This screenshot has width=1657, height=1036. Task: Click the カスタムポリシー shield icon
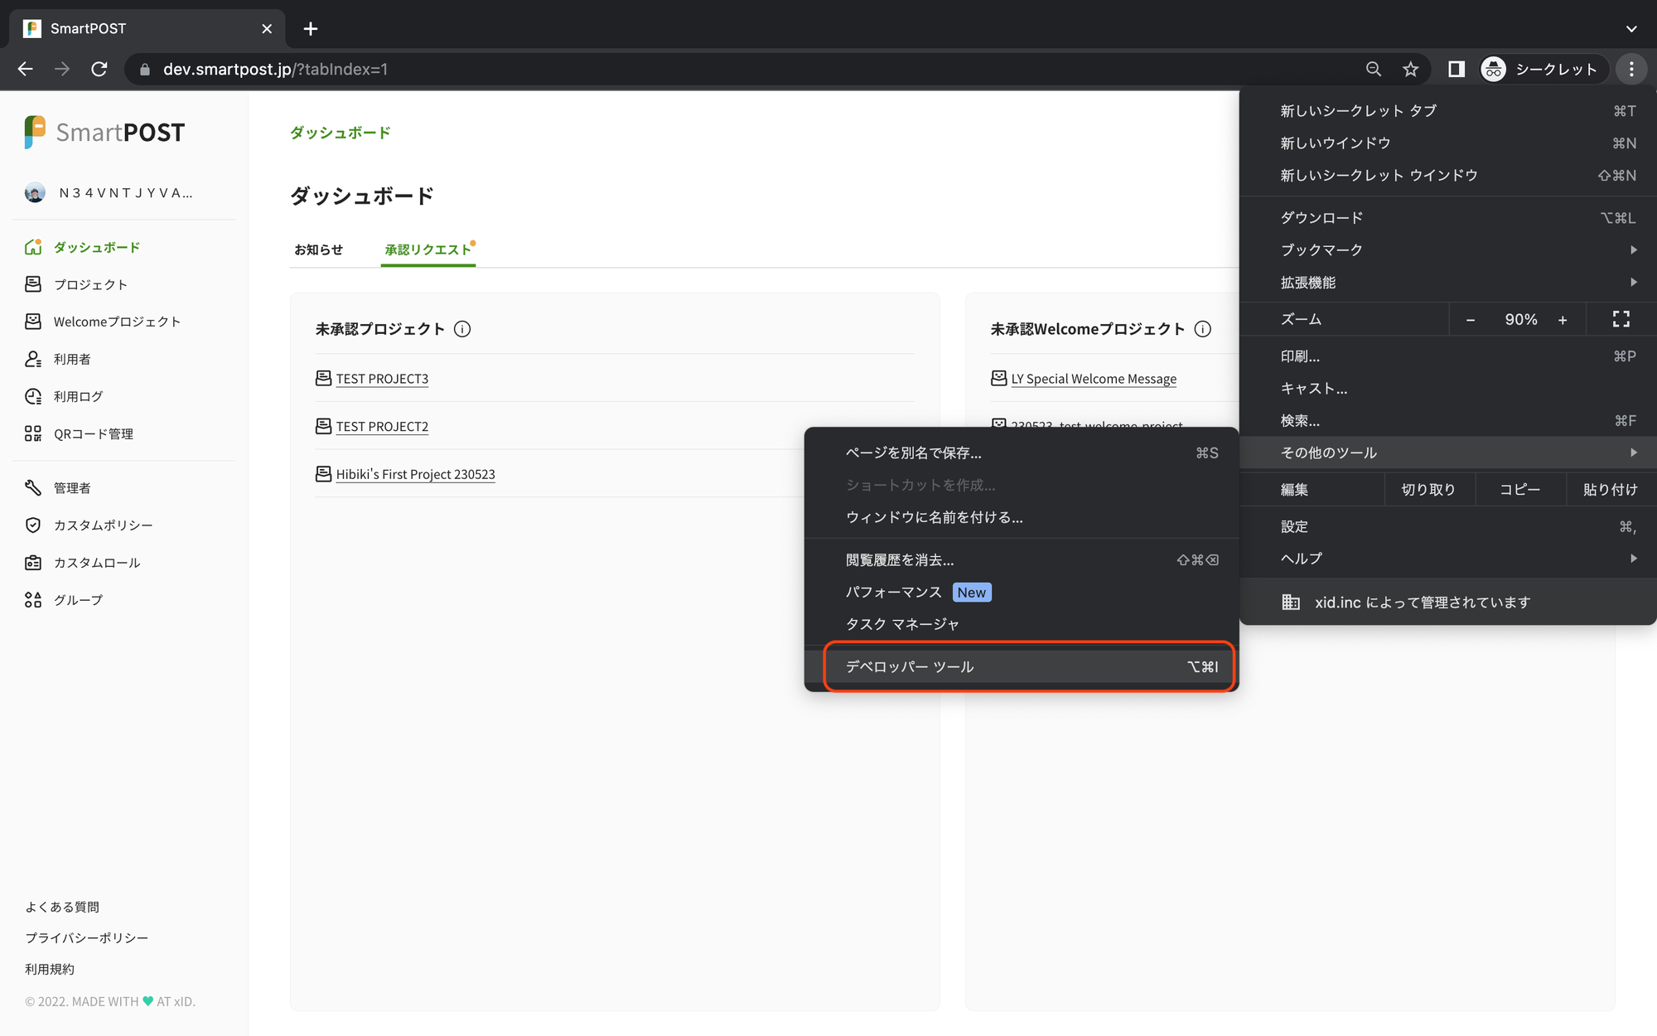coord(33,525)
